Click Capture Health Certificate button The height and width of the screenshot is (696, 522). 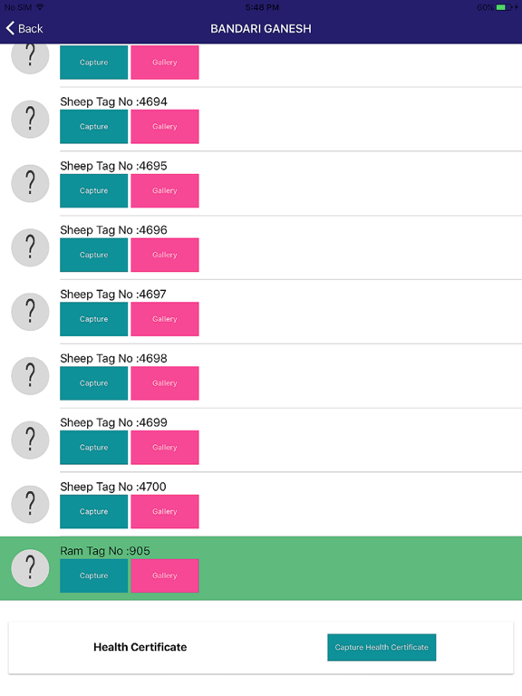coord(382,647)
